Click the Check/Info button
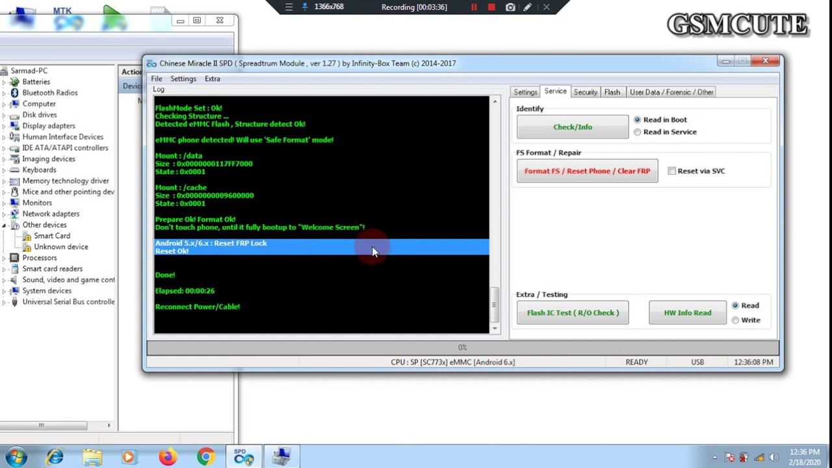The width and height of the screenshot is (832, 468). coord(573,127)
